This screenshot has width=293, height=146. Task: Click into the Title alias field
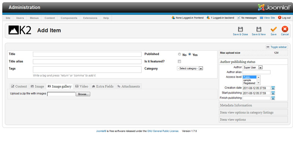(x=87, y=62)
